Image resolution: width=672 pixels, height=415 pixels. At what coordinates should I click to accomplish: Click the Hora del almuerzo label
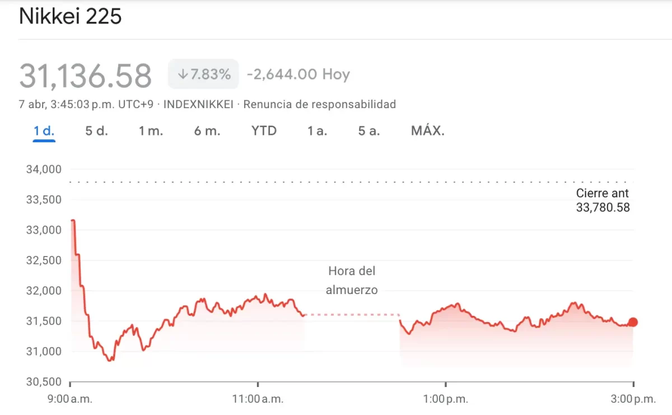(352, 281)
